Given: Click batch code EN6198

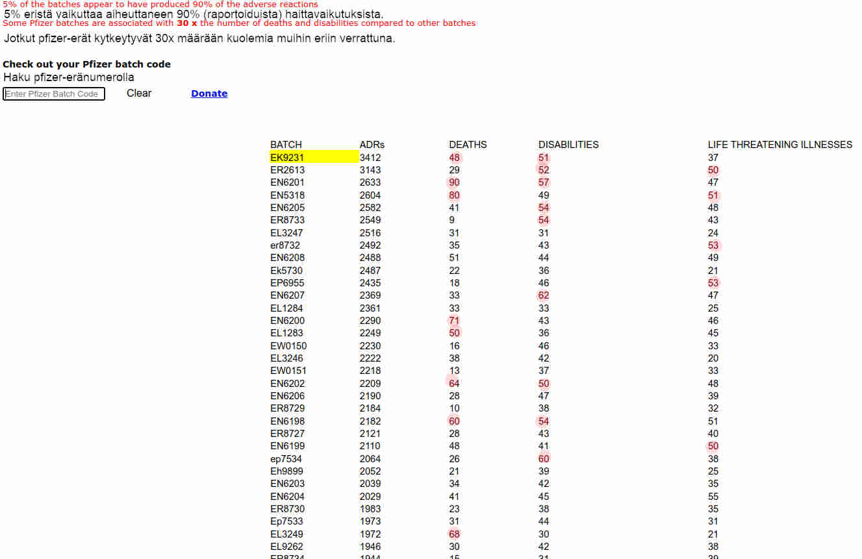Looking at the screenshot, I should [x=287, y=421].
